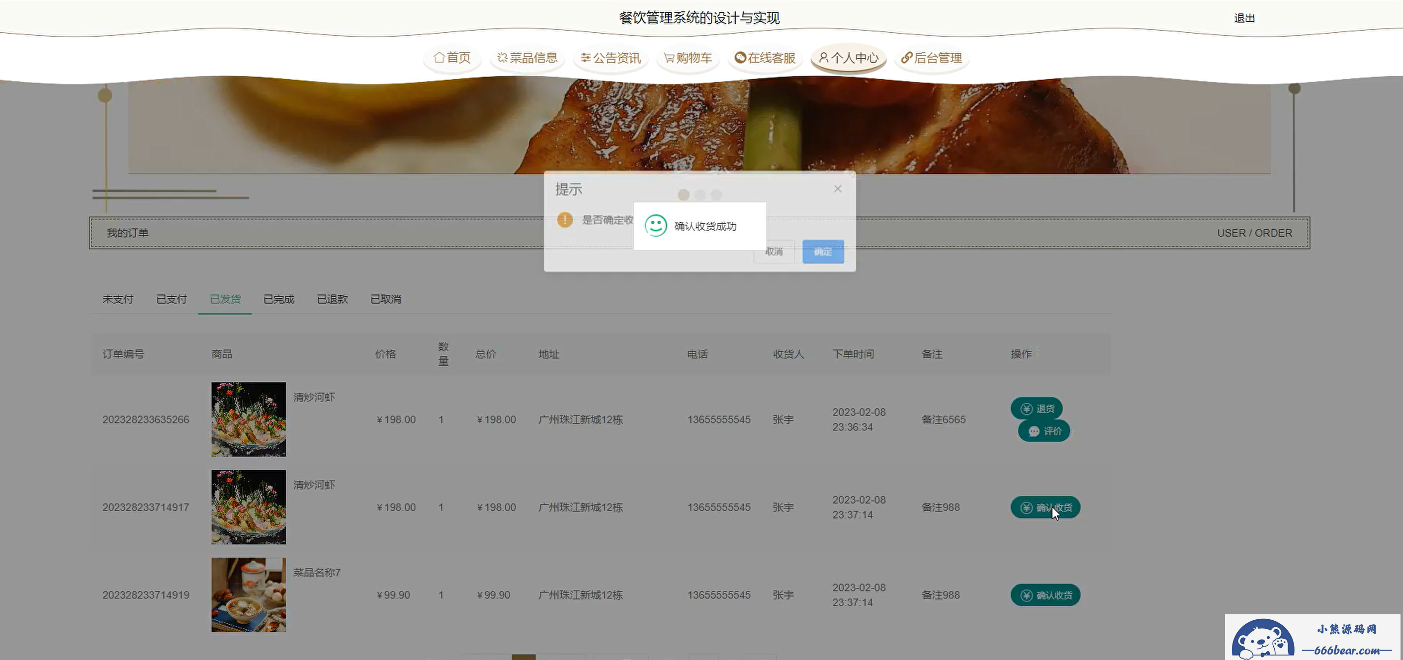
Task: Click the chat bubble icon on 评价 button
Action: coord(1034,431)
